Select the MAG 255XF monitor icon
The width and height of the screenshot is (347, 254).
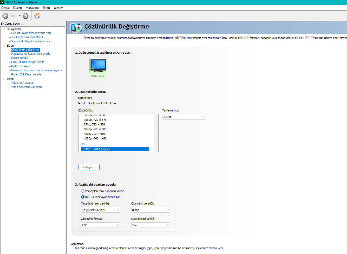(x=98, y=65)
